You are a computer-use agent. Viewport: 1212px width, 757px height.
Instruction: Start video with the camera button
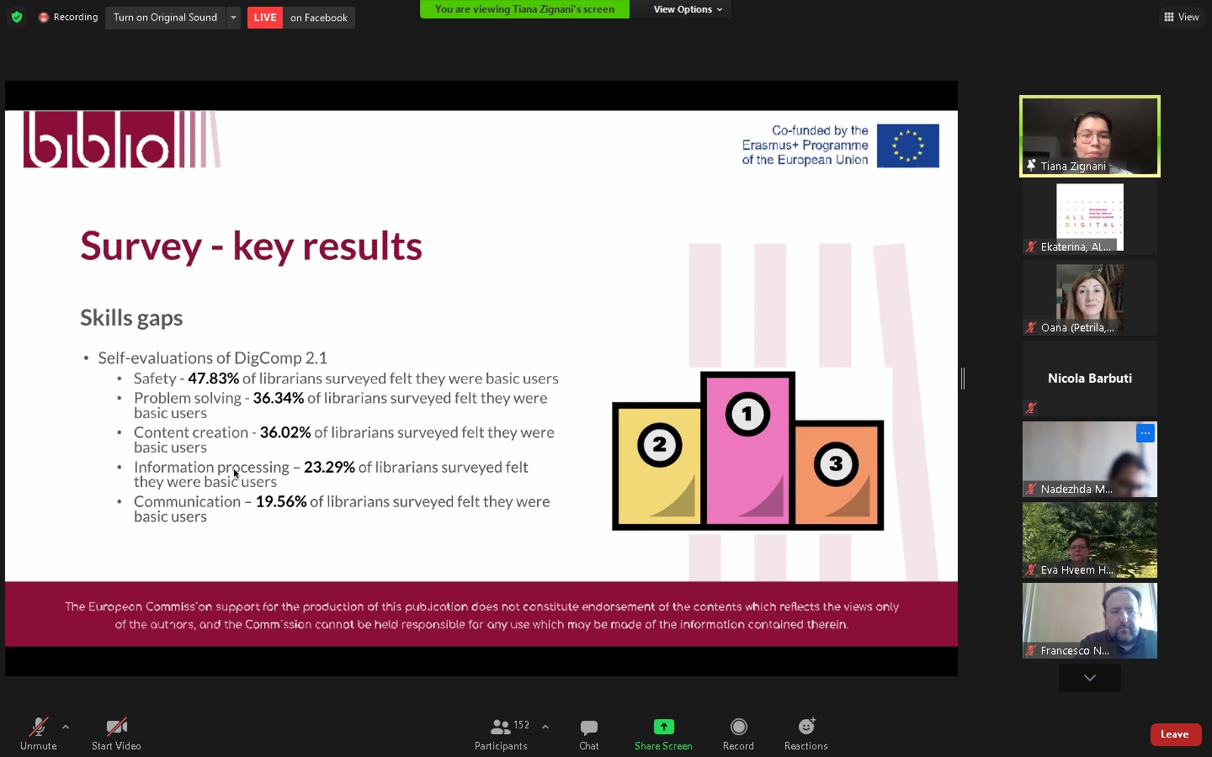tap(116, 728)
